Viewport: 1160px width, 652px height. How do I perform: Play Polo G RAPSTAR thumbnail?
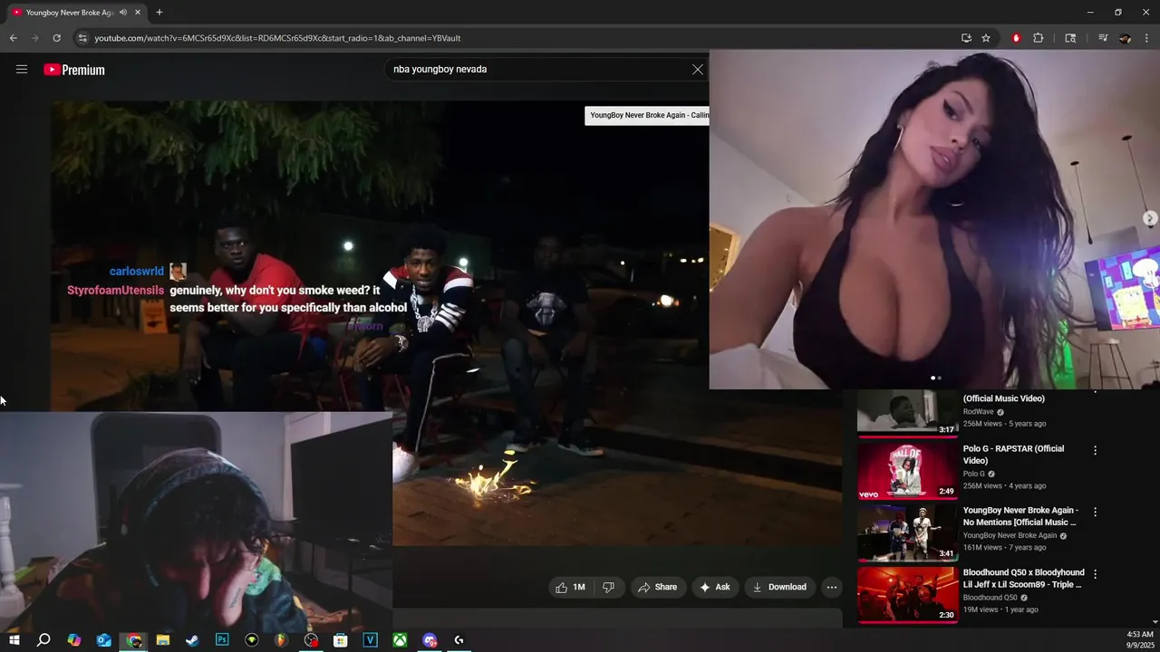[907, 471]
